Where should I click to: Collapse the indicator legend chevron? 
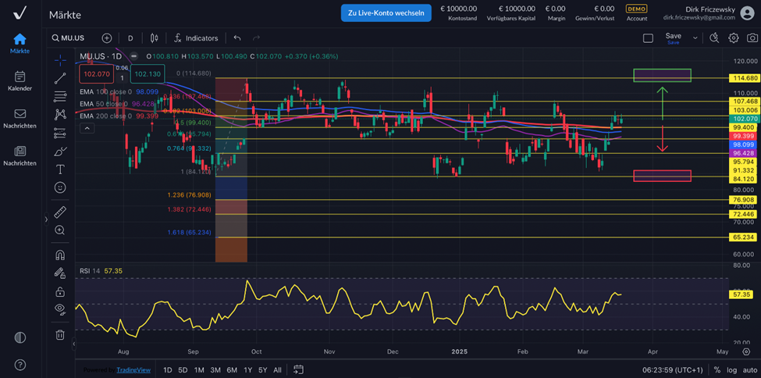point(87,128)
